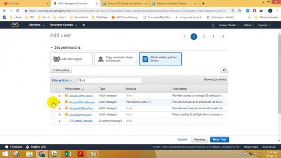Open the notifications bell icon
281x158 pixels.
[213, 25]
